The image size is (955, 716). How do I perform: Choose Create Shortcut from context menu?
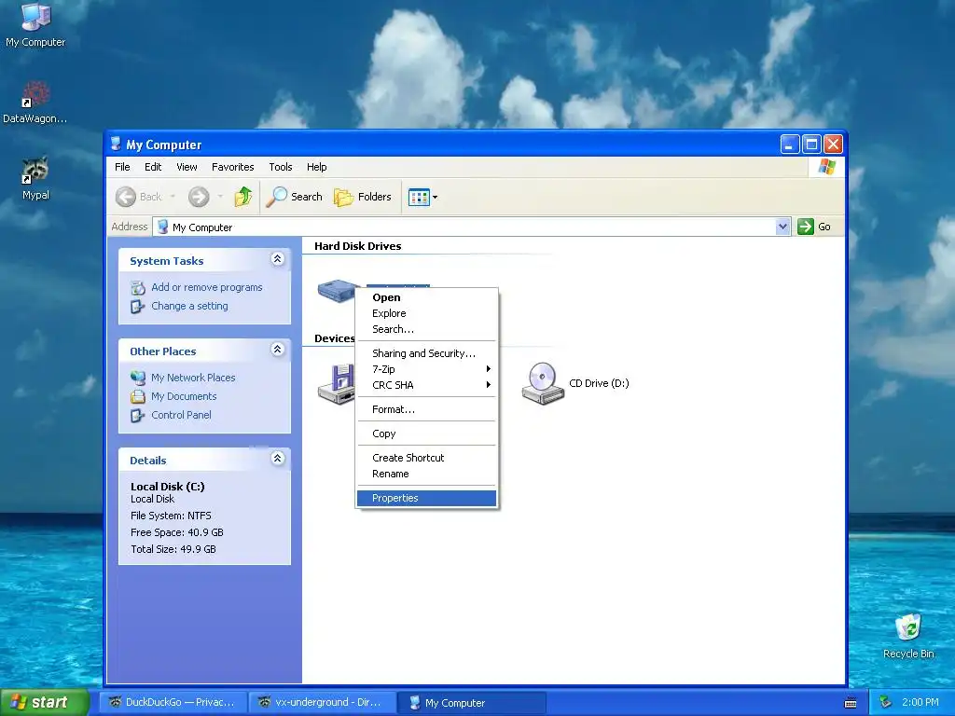(426, 458)
